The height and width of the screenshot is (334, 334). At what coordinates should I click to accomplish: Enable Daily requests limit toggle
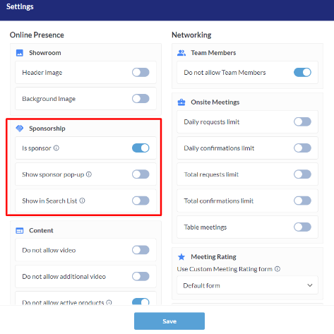pos(302,122)
